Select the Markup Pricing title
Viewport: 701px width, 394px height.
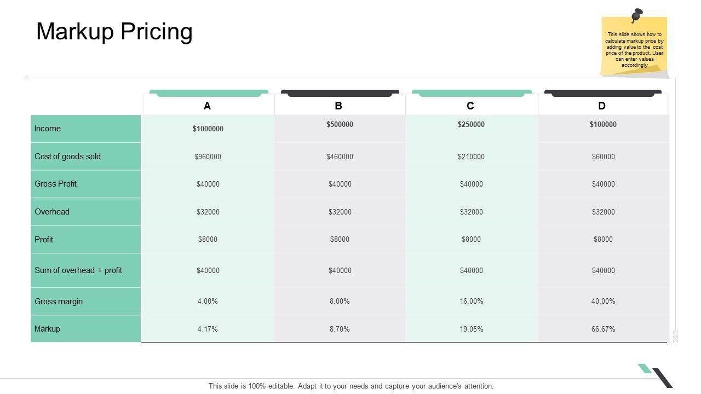pos(114,32)
